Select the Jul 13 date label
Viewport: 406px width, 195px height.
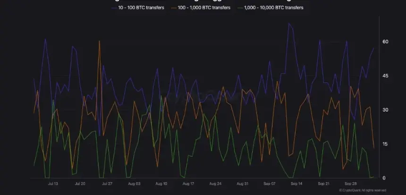coord(53,184)
